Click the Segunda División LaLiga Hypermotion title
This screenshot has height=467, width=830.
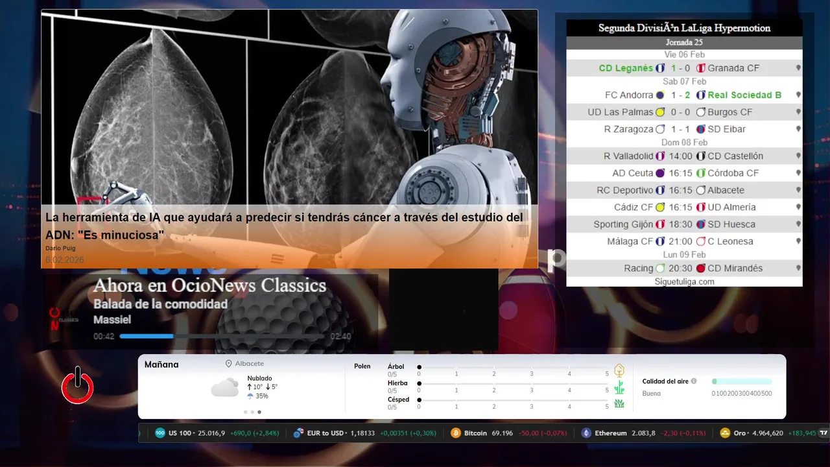684,28
